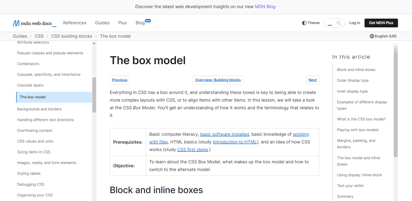Click the Previous button
This screenshot has height=201, width=412.
[119, 80]
